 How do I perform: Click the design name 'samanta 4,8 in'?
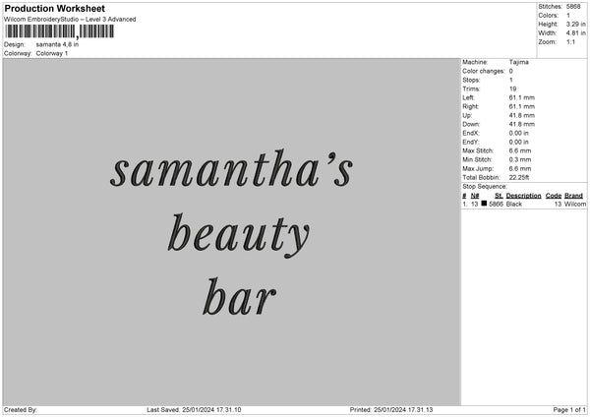click(x=57, y=44)
